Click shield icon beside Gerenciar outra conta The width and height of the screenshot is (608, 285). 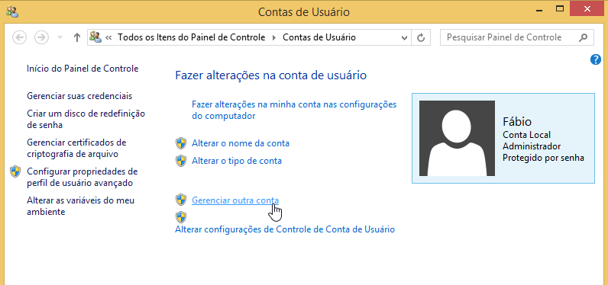(x=181, y=200)
